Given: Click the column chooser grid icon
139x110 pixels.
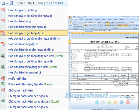Looking at the screenshot, I should click(x=12, y=3).
